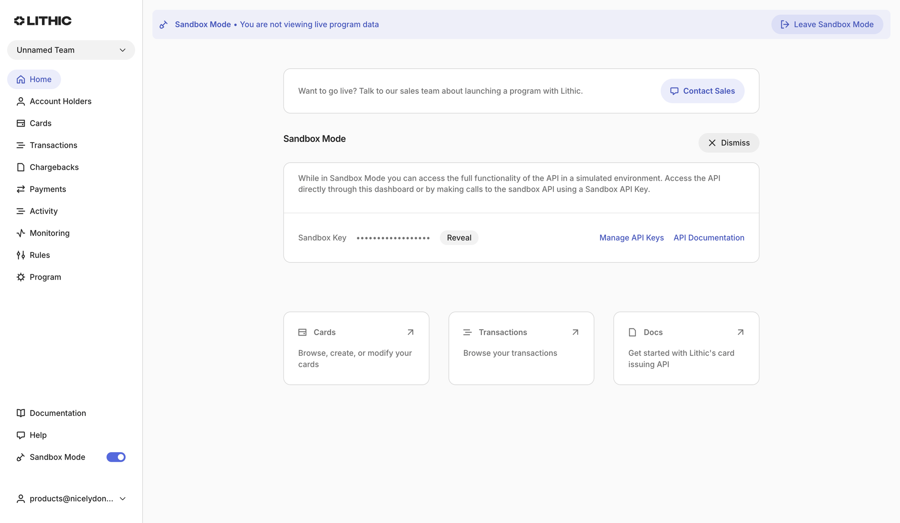This screenshot has height=523, width=900.
Task: Click the 'Sandbox Mode' section heading
Action: [314, 139]
